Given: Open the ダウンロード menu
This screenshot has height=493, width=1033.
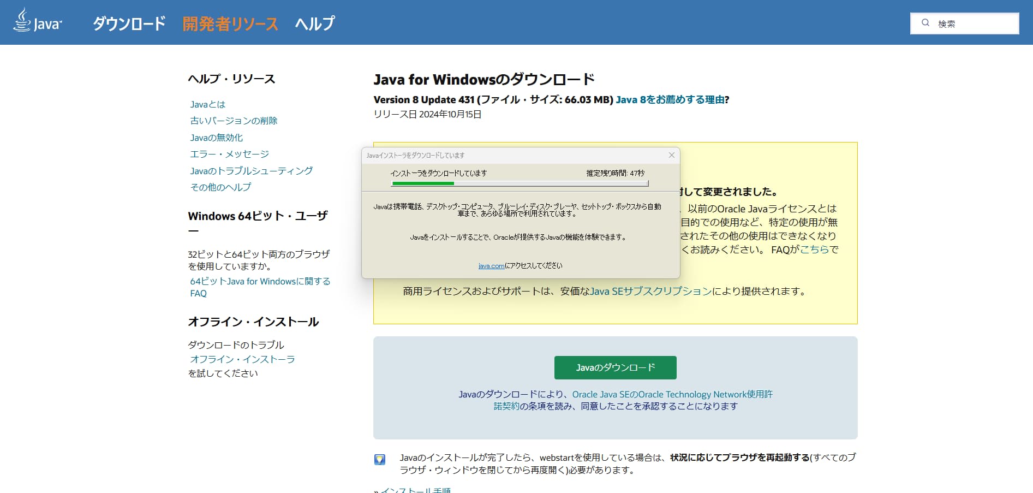Looking at the screenshot, I should click(x=129, y=23).
